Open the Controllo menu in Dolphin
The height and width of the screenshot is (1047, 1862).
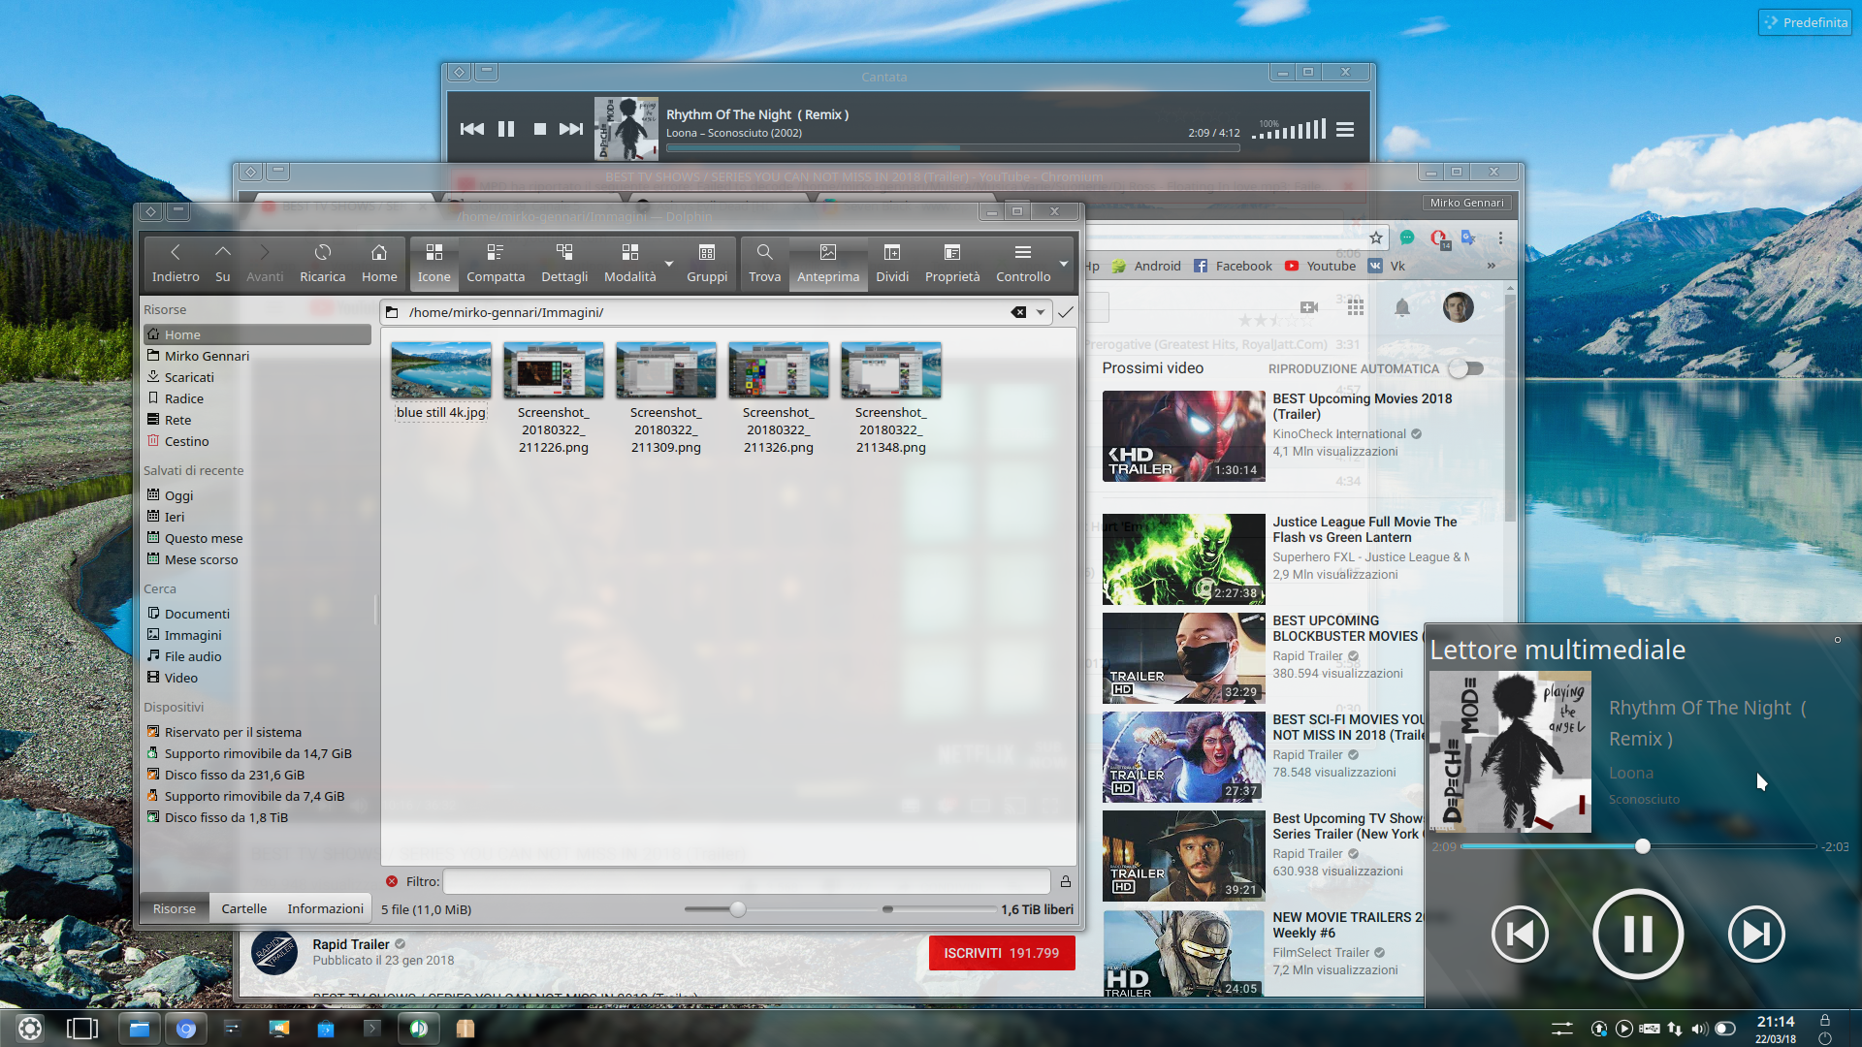tap(1023, 263)
